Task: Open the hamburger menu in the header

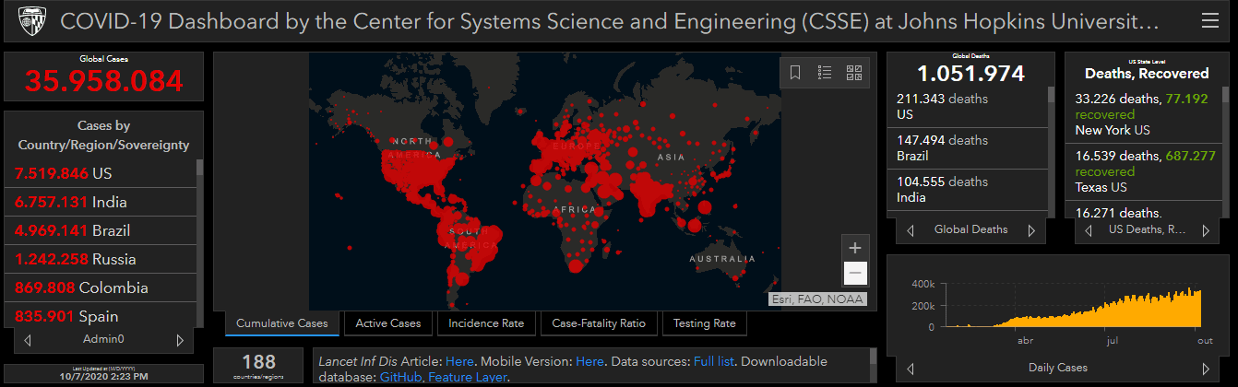Action: tap(1209, 20)
